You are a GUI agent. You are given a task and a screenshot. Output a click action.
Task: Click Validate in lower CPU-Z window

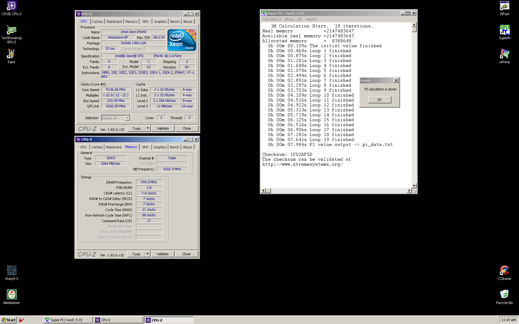tap(162, 254)
